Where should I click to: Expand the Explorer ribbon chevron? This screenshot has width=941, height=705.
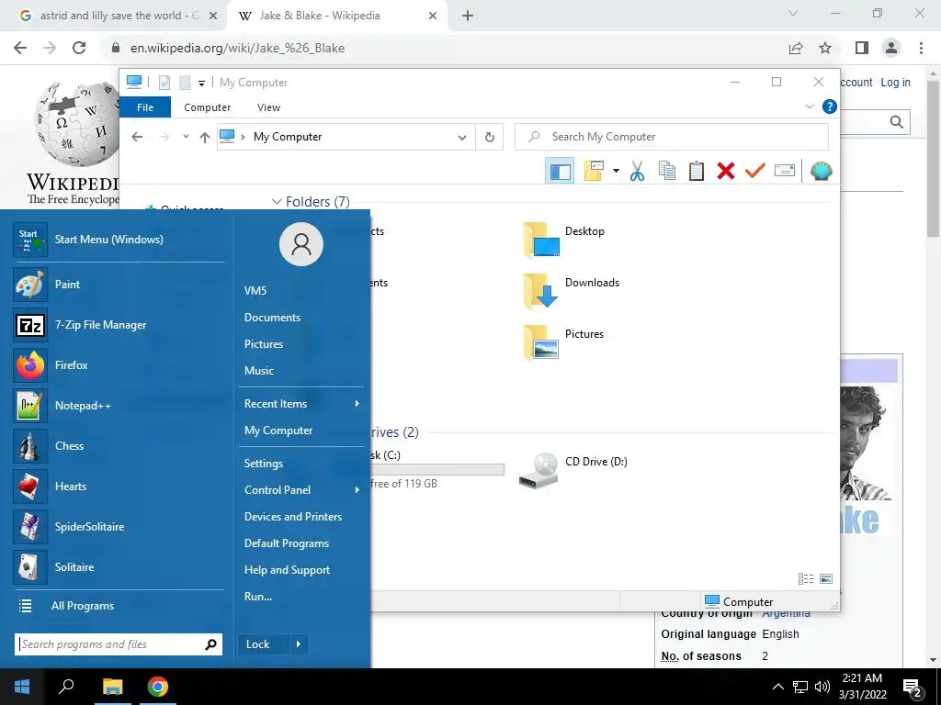click(809, 106)
